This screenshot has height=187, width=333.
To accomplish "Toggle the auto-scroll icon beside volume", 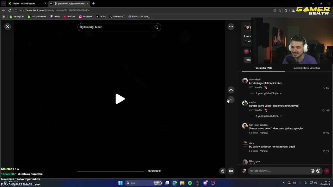I will pos(223,171).
